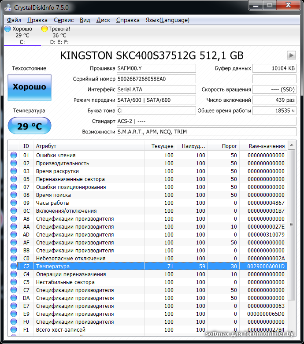This screenshot has width=304, height=344.
Task: Click the serial number field
Action: [156, 79]
